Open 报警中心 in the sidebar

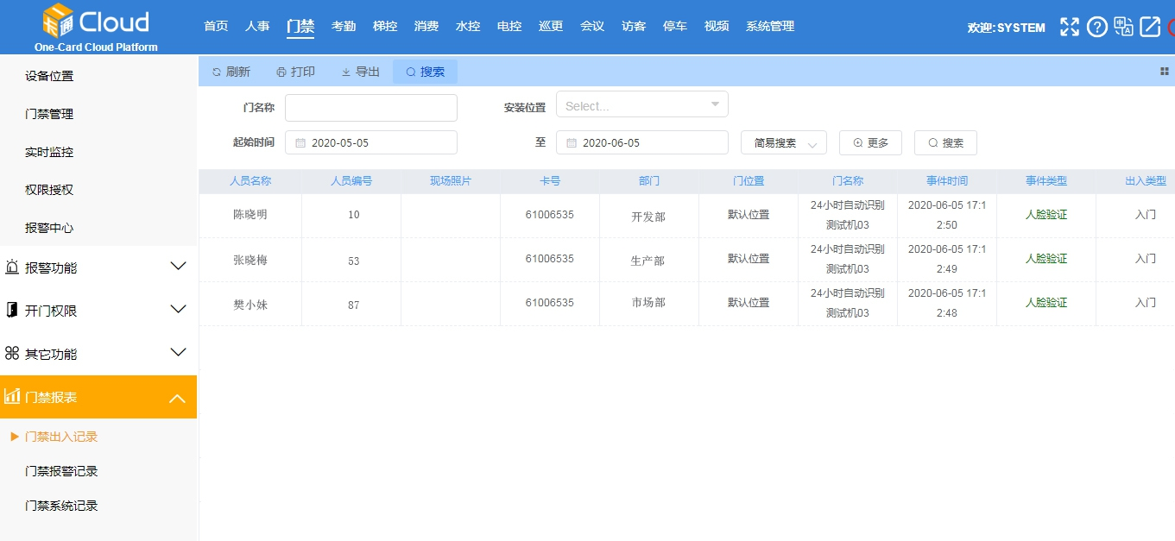49,228
